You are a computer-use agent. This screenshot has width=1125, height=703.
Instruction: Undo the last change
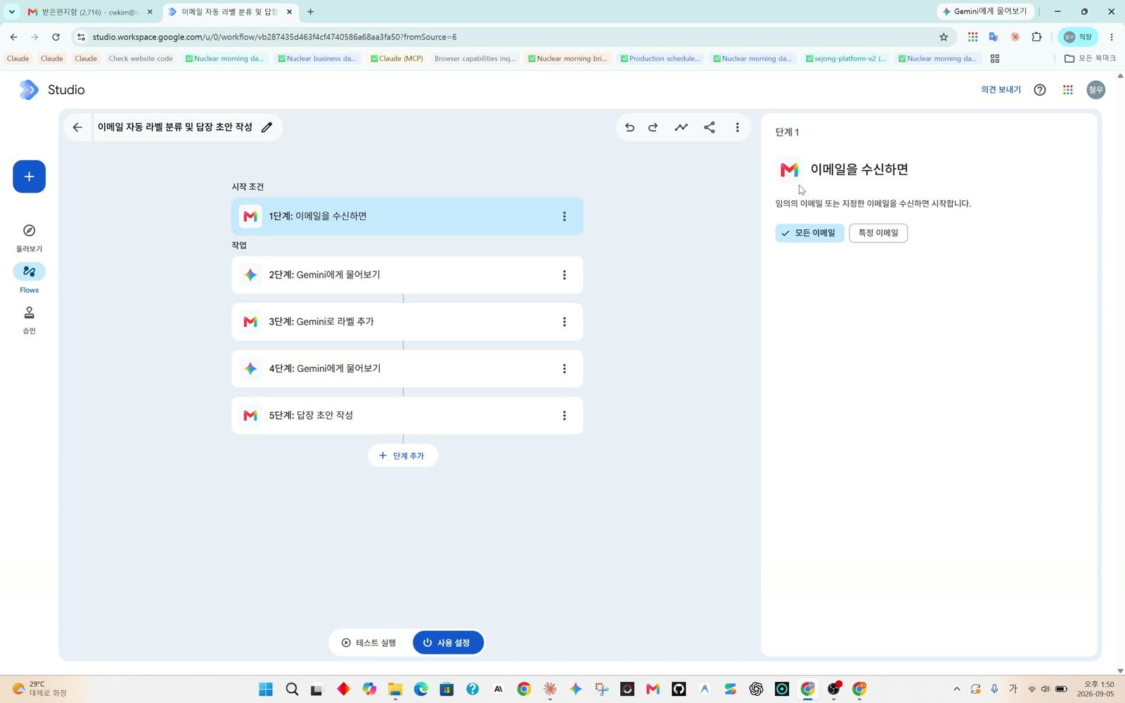630,127
